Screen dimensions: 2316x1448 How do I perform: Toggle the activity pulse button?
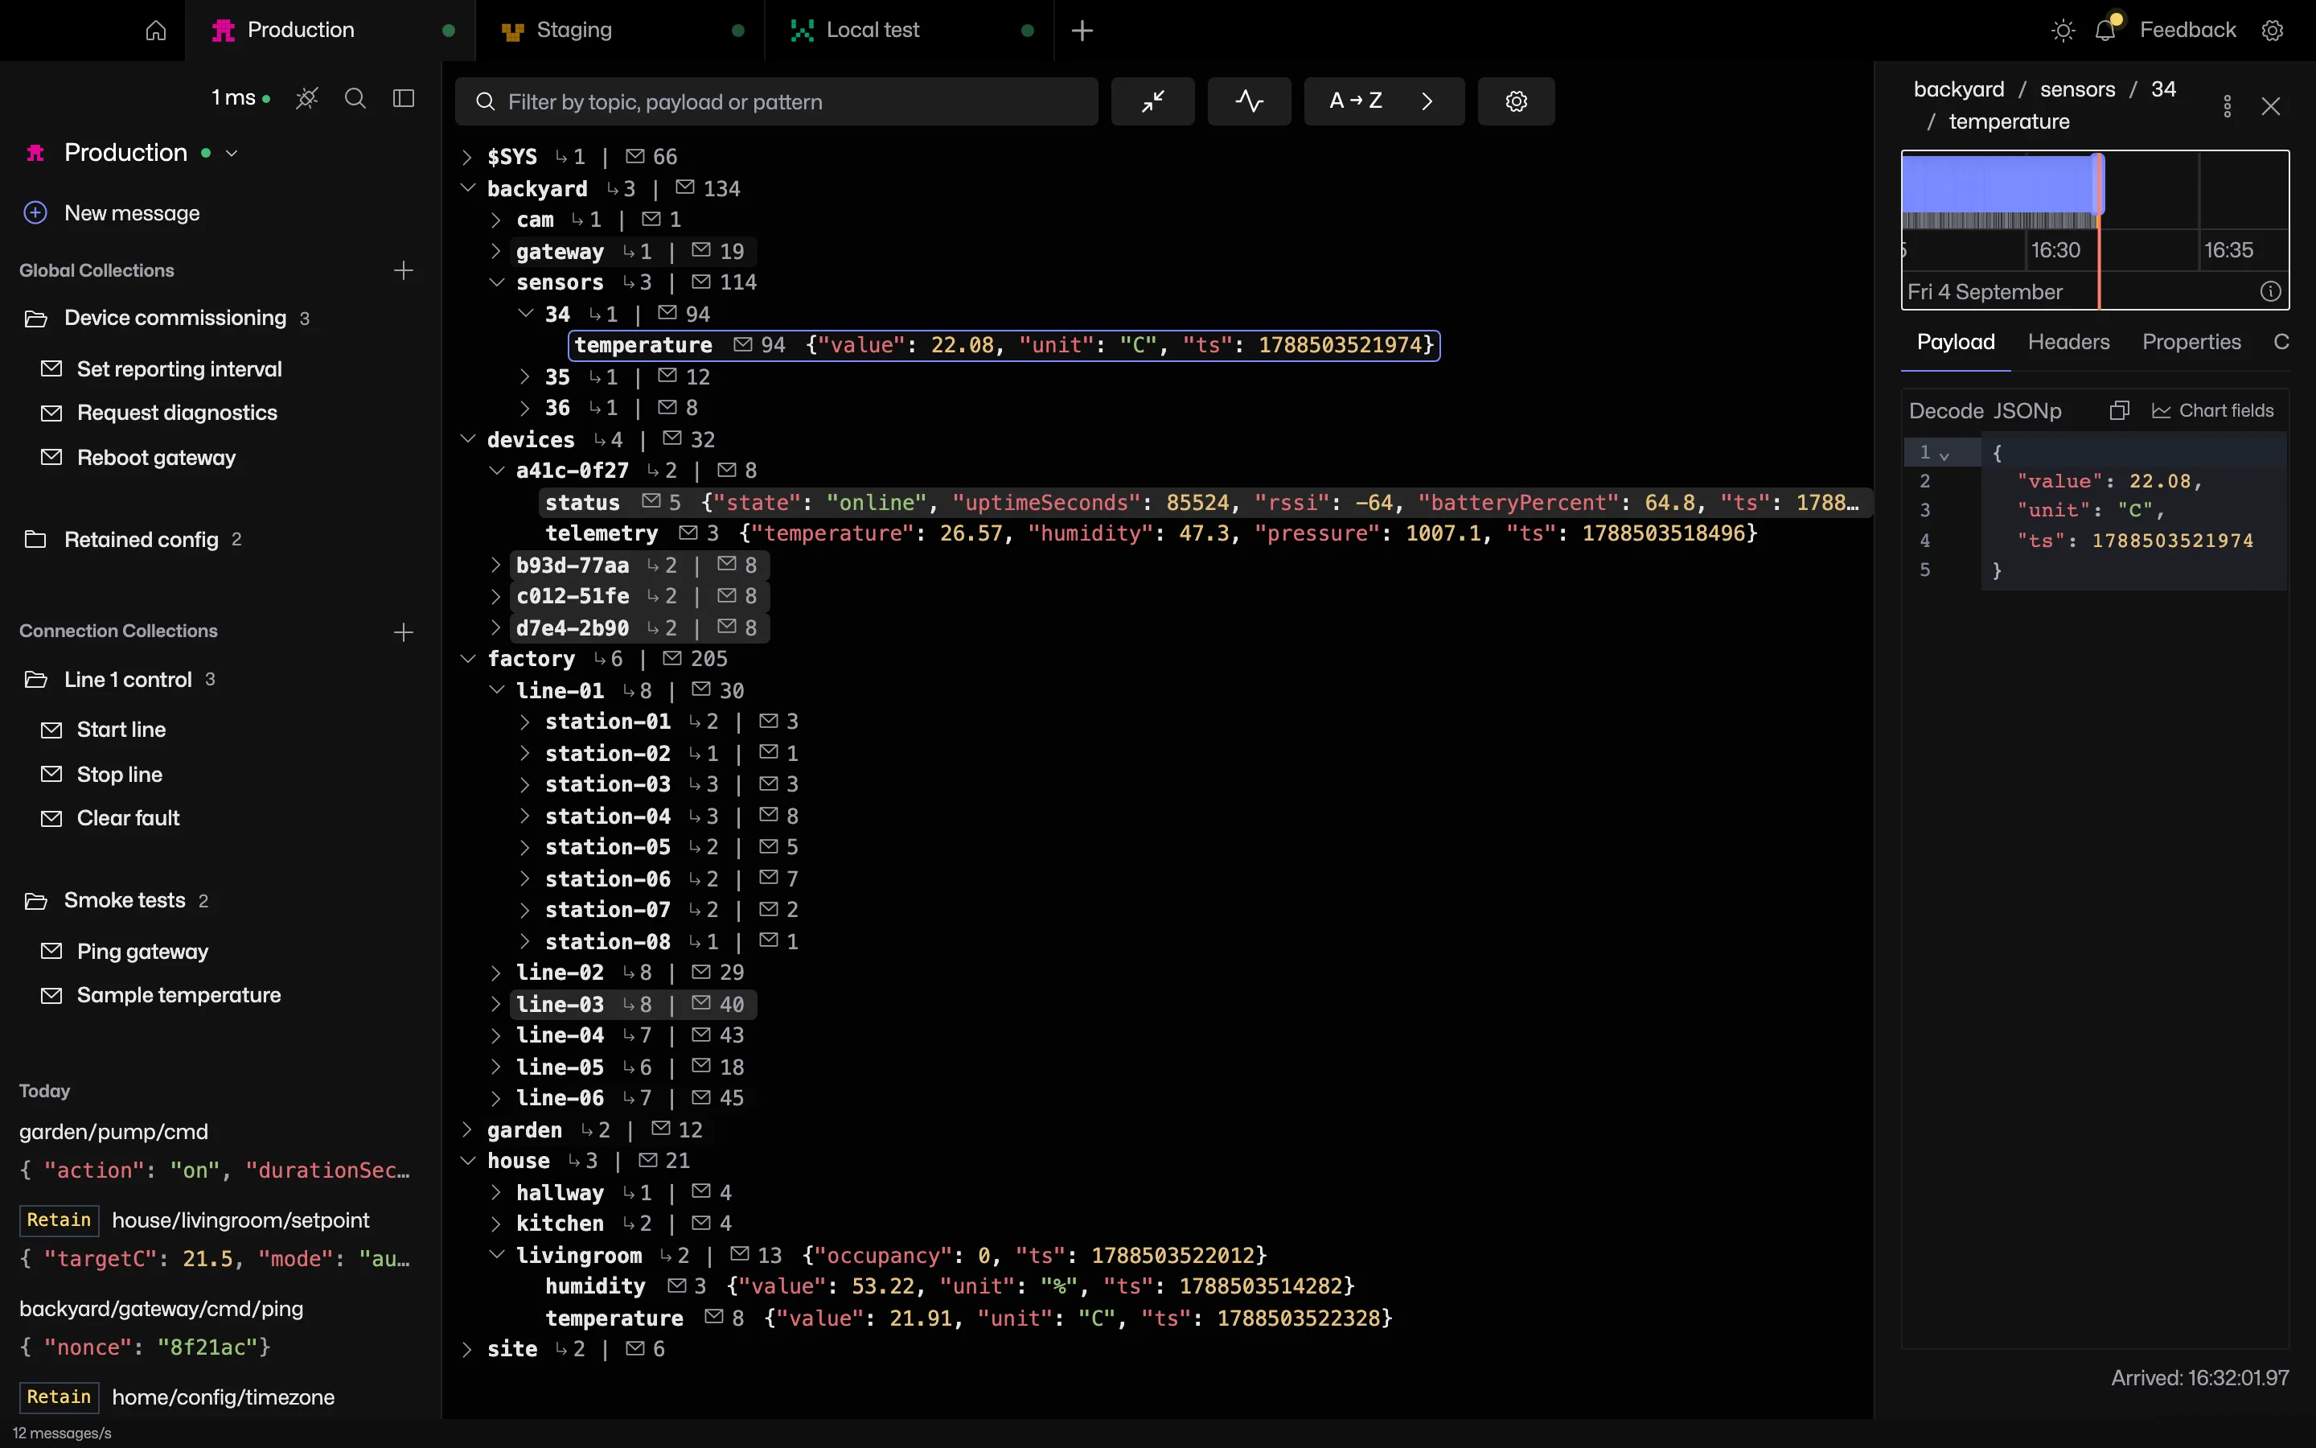point(1249,101)
